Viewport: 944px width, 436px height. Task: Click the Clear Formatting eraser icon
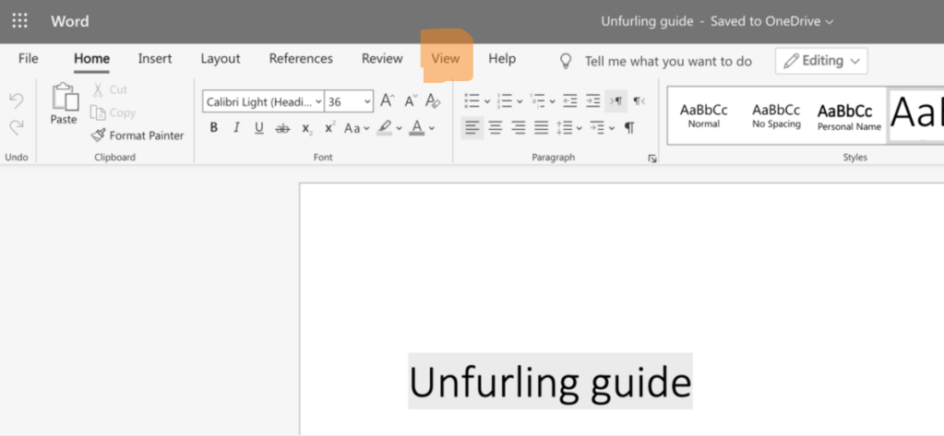point(433,101)
